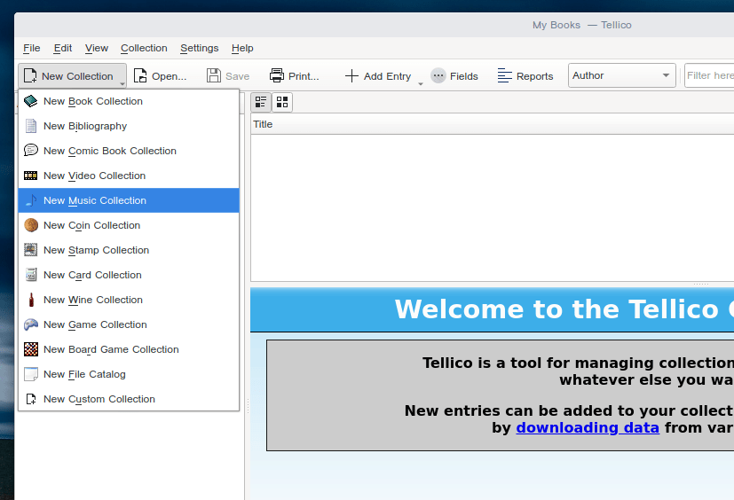734x500 pixels.
Task: Click the floppy disk Save icon
Action: (214, 75)
